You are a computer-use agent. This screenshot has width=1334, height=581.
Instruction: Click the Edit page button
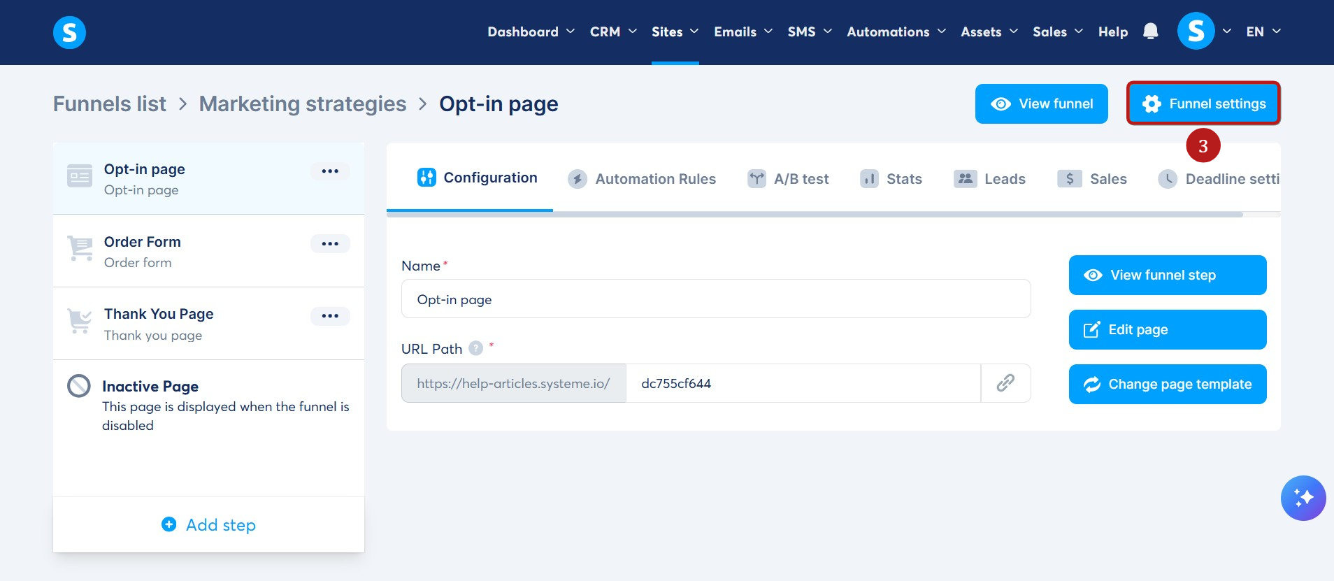click(x=1168, y=329)
